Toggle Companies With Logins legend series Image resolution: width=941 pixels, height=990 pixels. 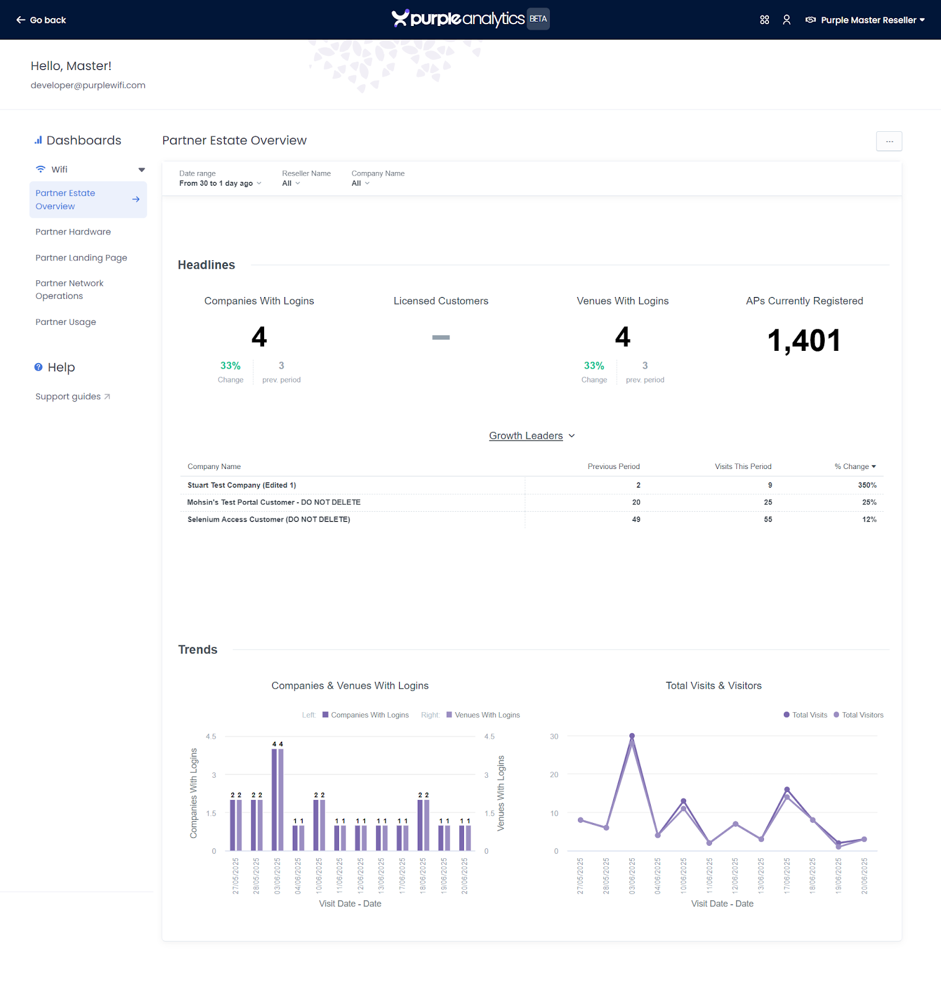pos(366,715)
